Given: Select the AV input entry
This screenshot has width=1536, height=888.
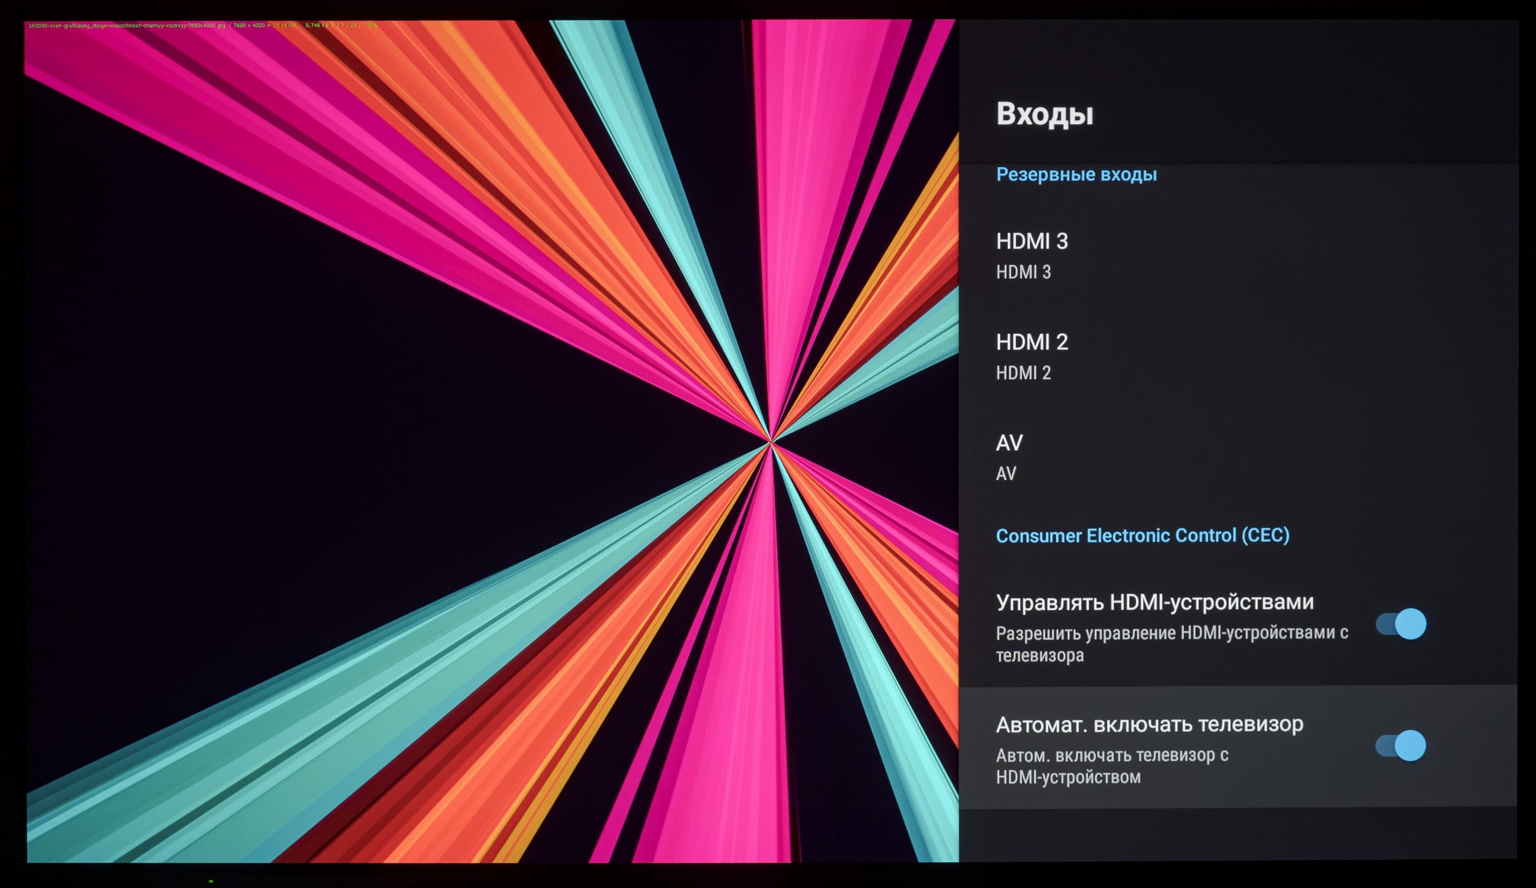Looking at the screenshot, I should point(1009,443).
